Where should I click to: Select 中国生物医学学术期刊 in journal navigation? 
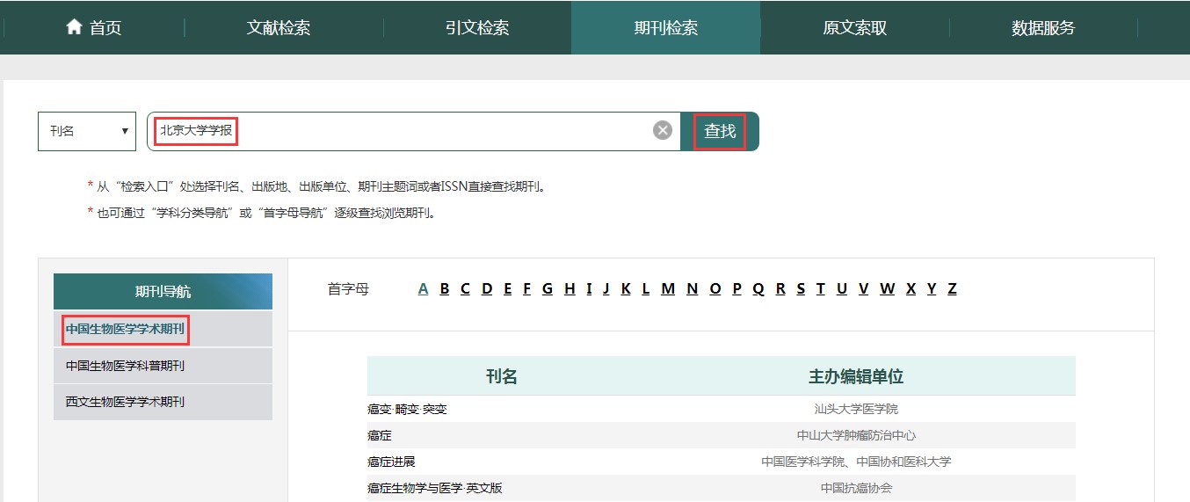[x=126, y=330]
